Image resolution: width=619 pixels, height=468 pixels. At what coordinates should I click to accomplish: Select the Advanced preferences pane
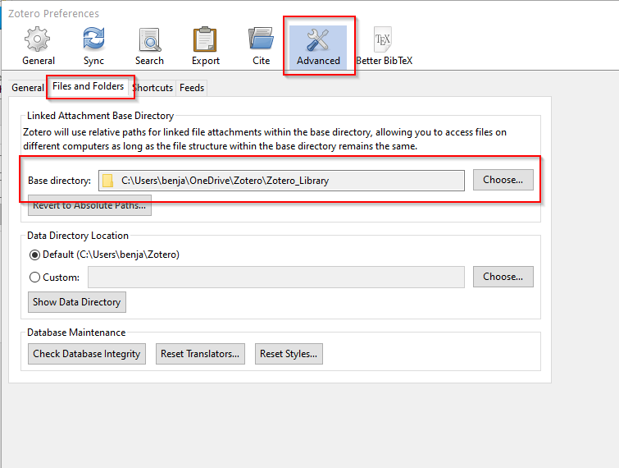[318, 48]
